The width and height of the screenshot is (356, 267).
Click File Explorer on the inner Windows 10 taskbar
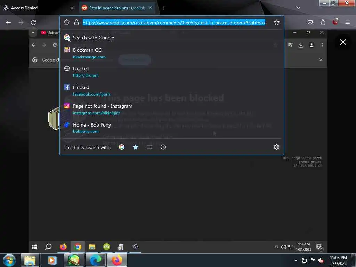point(92,247)
